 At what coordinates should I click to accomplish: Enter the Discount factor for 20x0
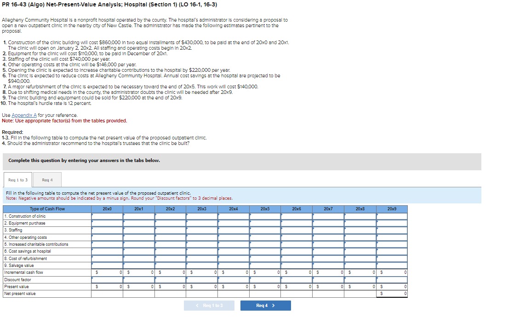click(x=107, y=279)
